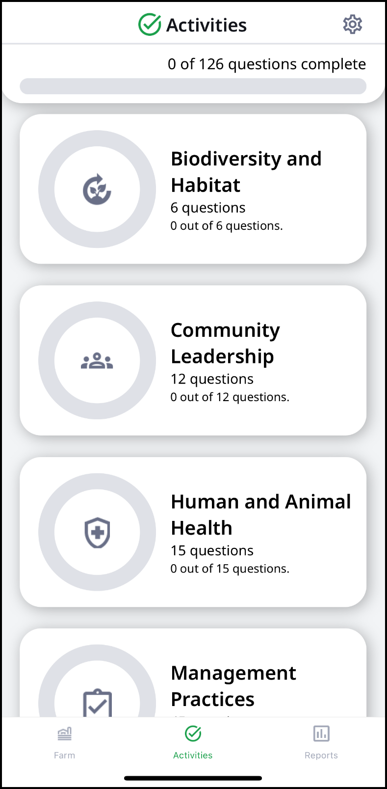The height and width of the screenshot is (789, 387).
Task: Open the Management Practices title
Action: click(233, 686)
